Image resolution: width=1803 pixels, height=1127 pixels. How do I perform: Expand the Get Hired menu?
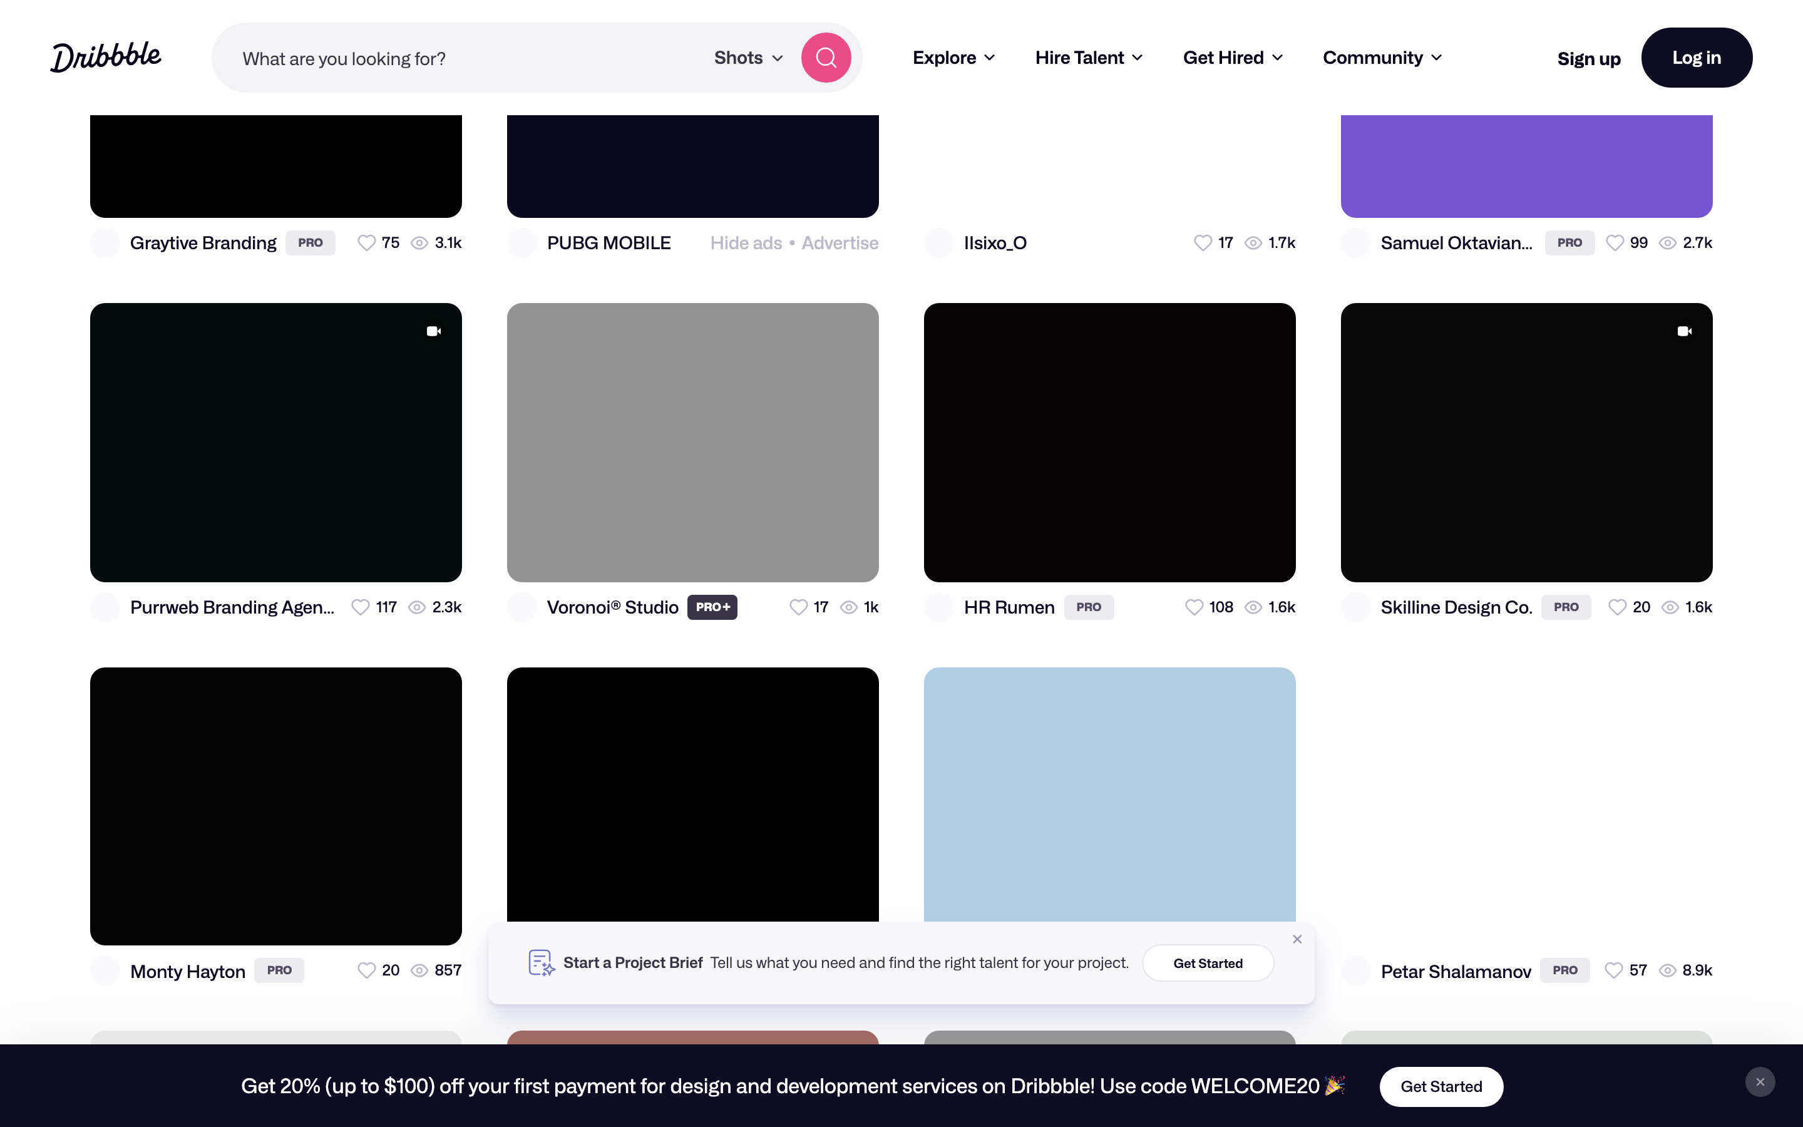point(1232,58)
